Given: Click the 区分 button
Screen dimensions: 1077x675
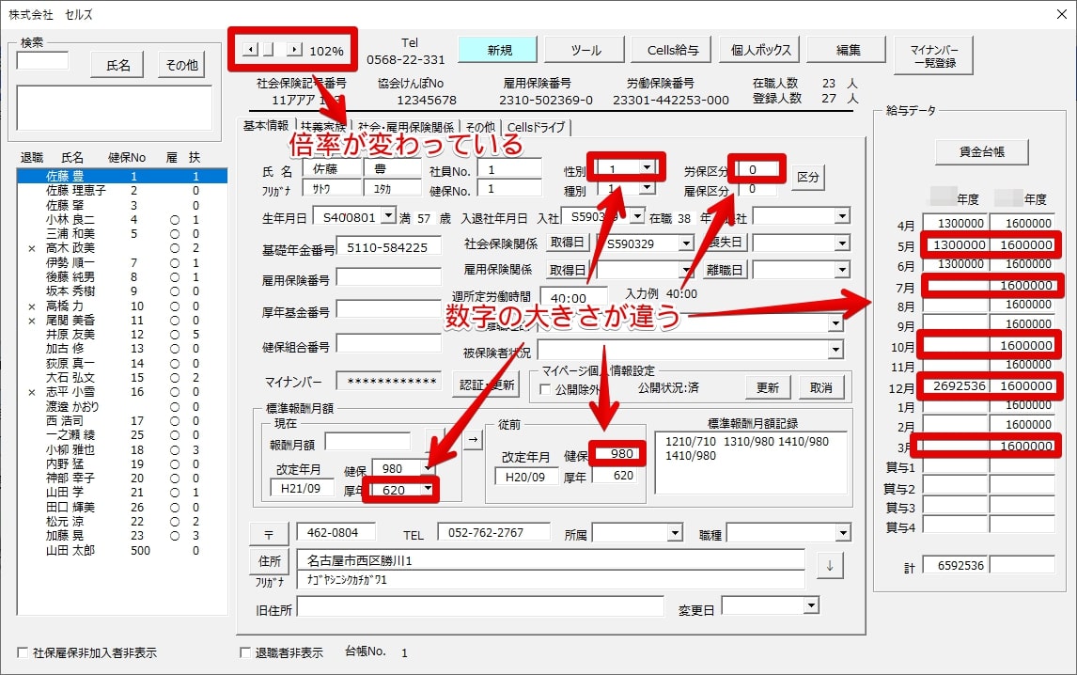Looking at the screenshot, I should point(808,177).
